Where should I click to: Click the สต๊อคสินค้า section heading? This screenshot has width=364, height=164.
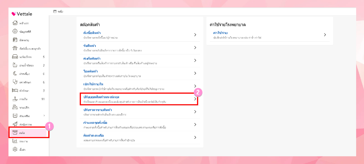[90, 24]
